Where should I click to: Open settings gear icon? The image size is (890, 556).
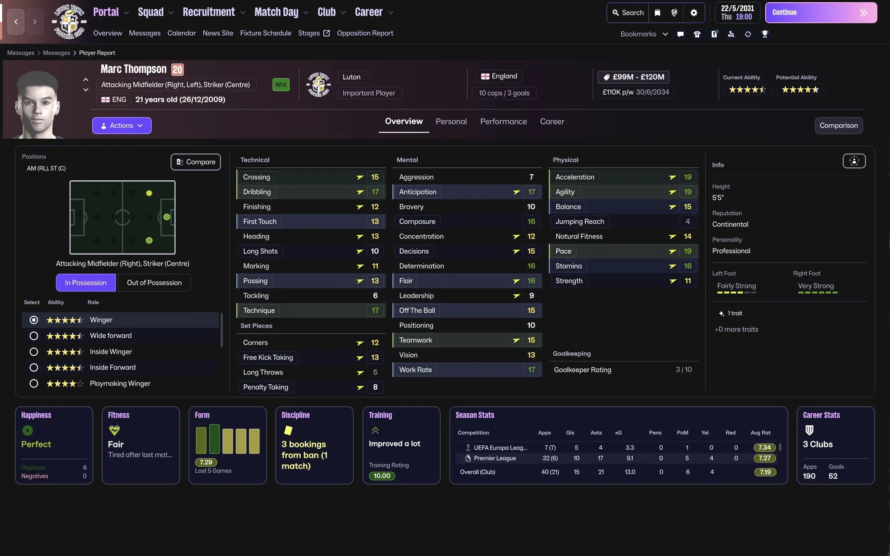(x=694, y=13)
